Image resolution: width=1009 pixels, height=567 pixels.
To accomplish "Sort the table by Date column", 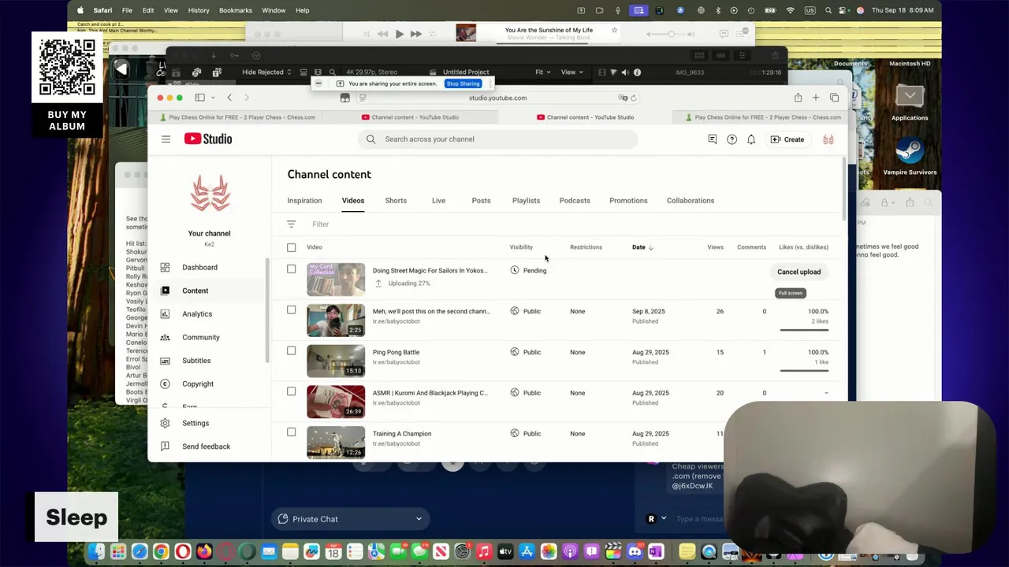I will click(x=642, y=247).
